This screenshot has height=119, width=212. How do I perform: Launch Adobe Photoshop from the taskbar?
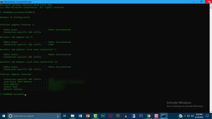click(x=141, y=116)
